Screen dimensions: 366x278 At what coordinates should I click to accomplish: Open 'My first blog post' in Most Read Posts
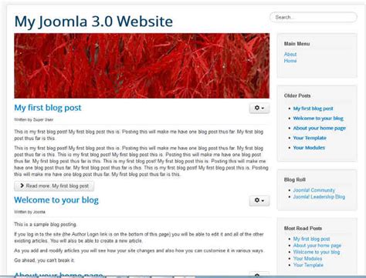[311, 239]
